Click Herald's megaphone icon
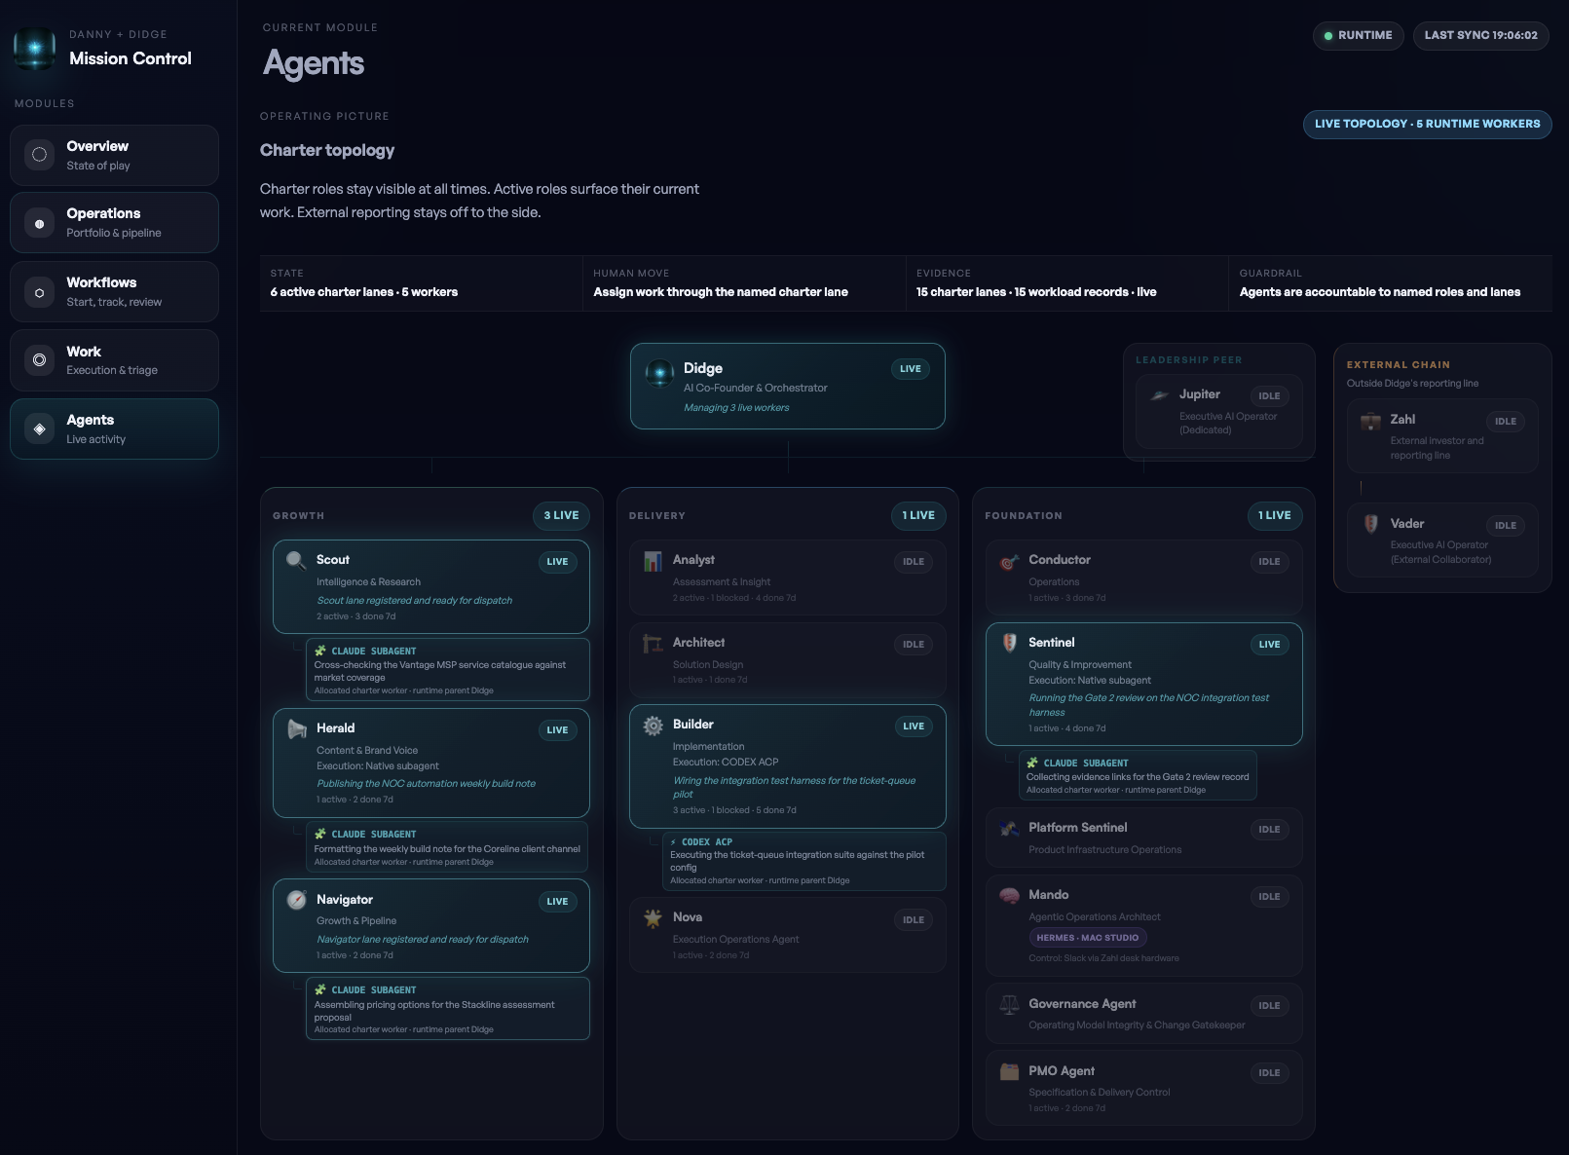This screenshot has height=1155, width=1569. coord(296,728)
